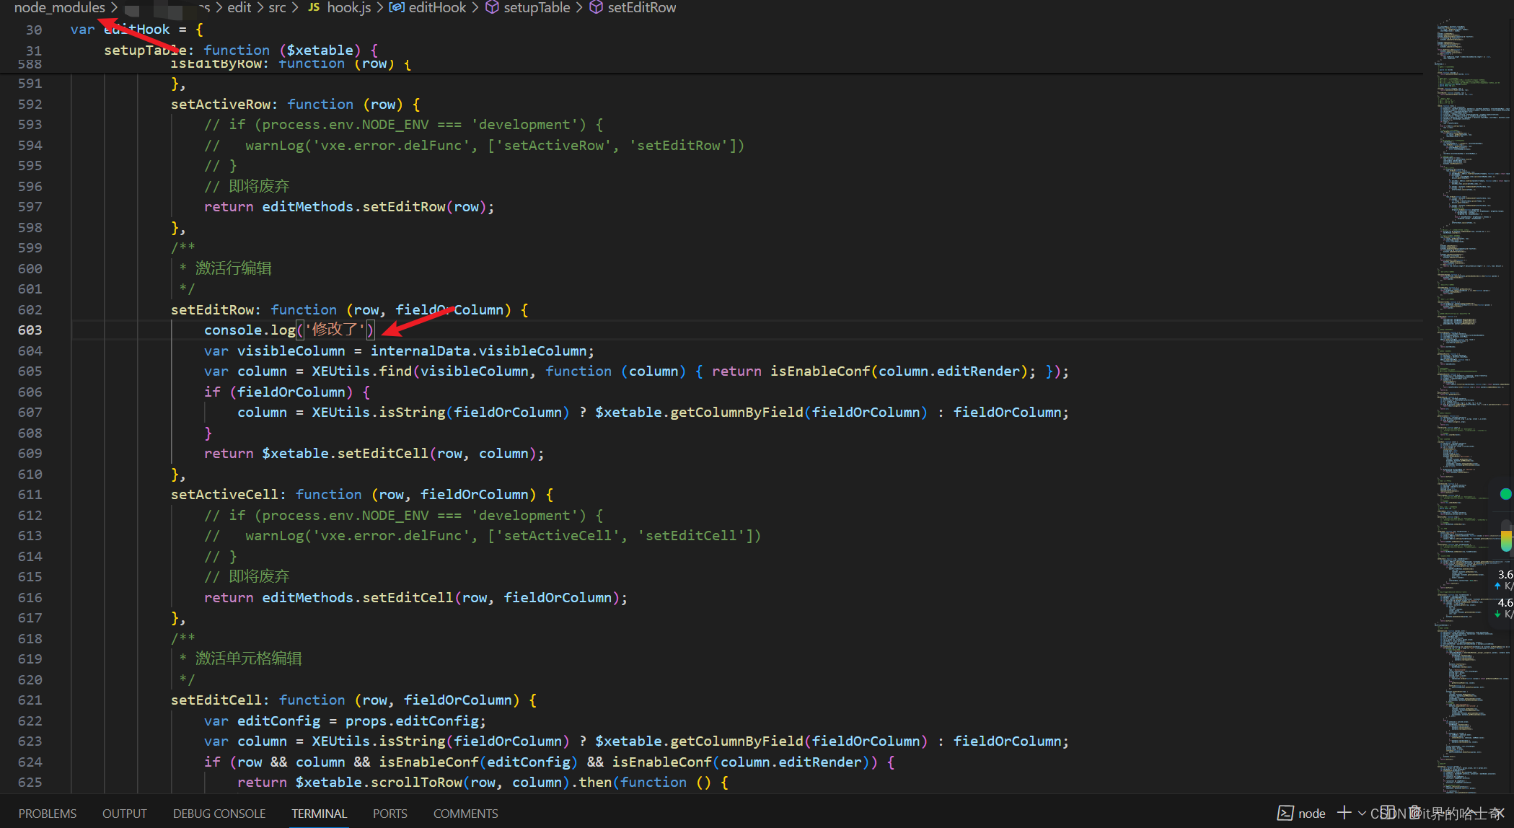Image resolution: width=1514 pixels, height=828 pixels.
Task: Switch to the PROBLEMS panel tab
Action: point(48,813)
